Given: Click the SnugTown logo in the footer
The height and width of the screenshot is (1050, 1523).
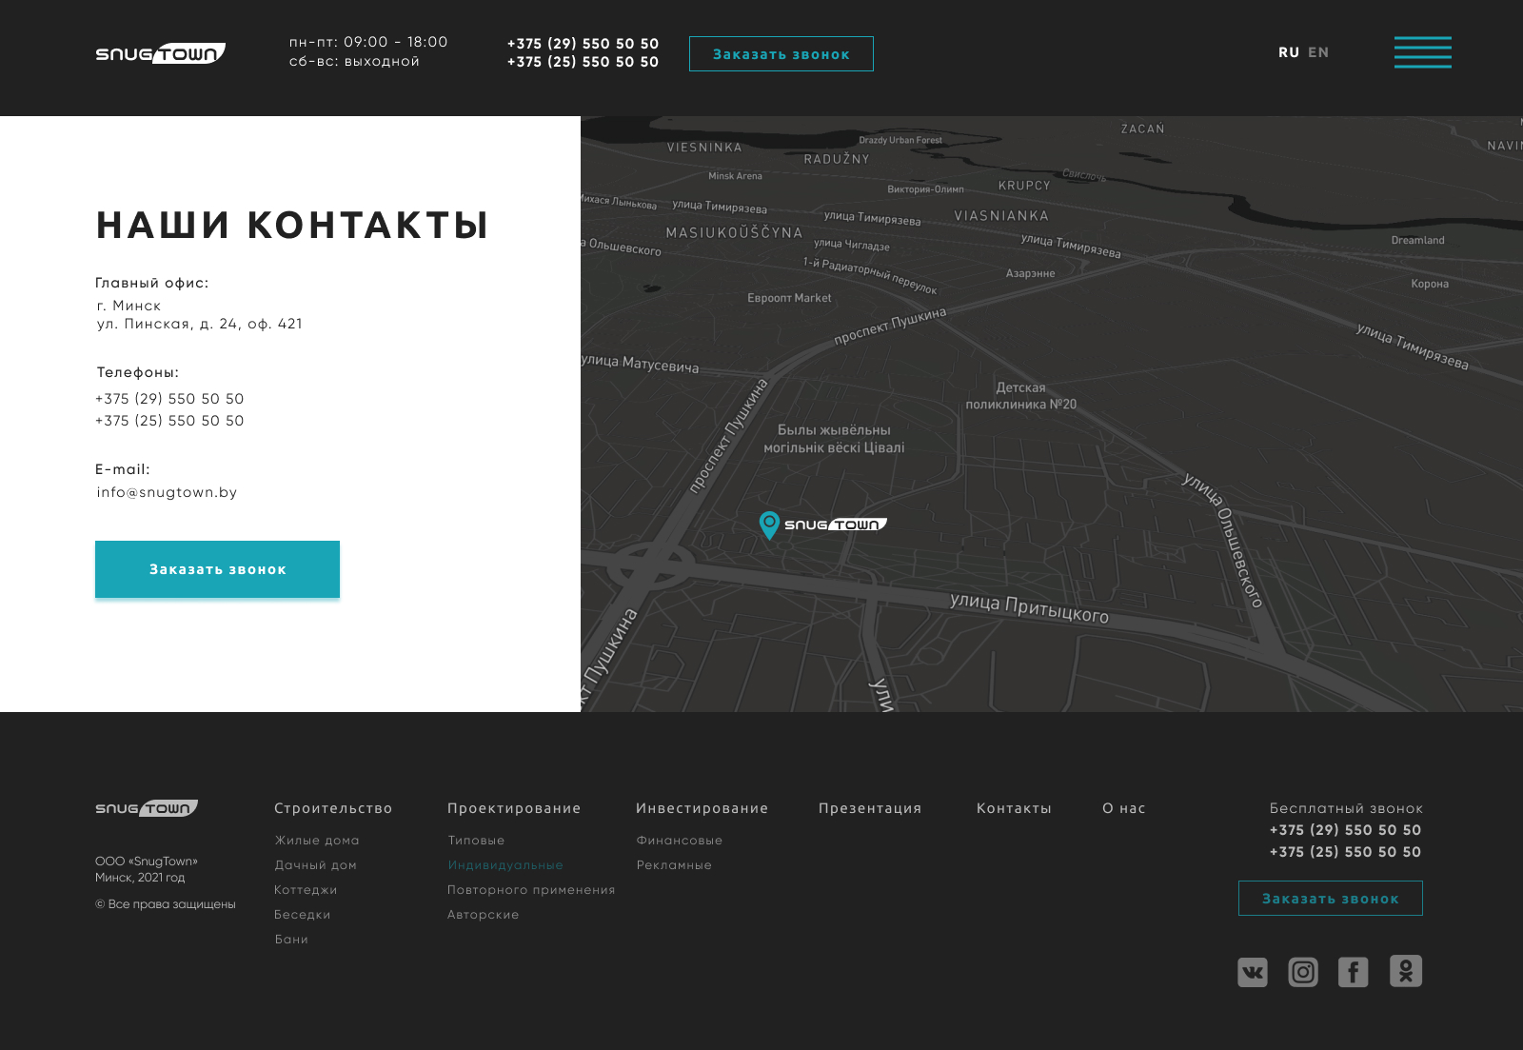Looking at the screenshot, I should pos(146,808).
